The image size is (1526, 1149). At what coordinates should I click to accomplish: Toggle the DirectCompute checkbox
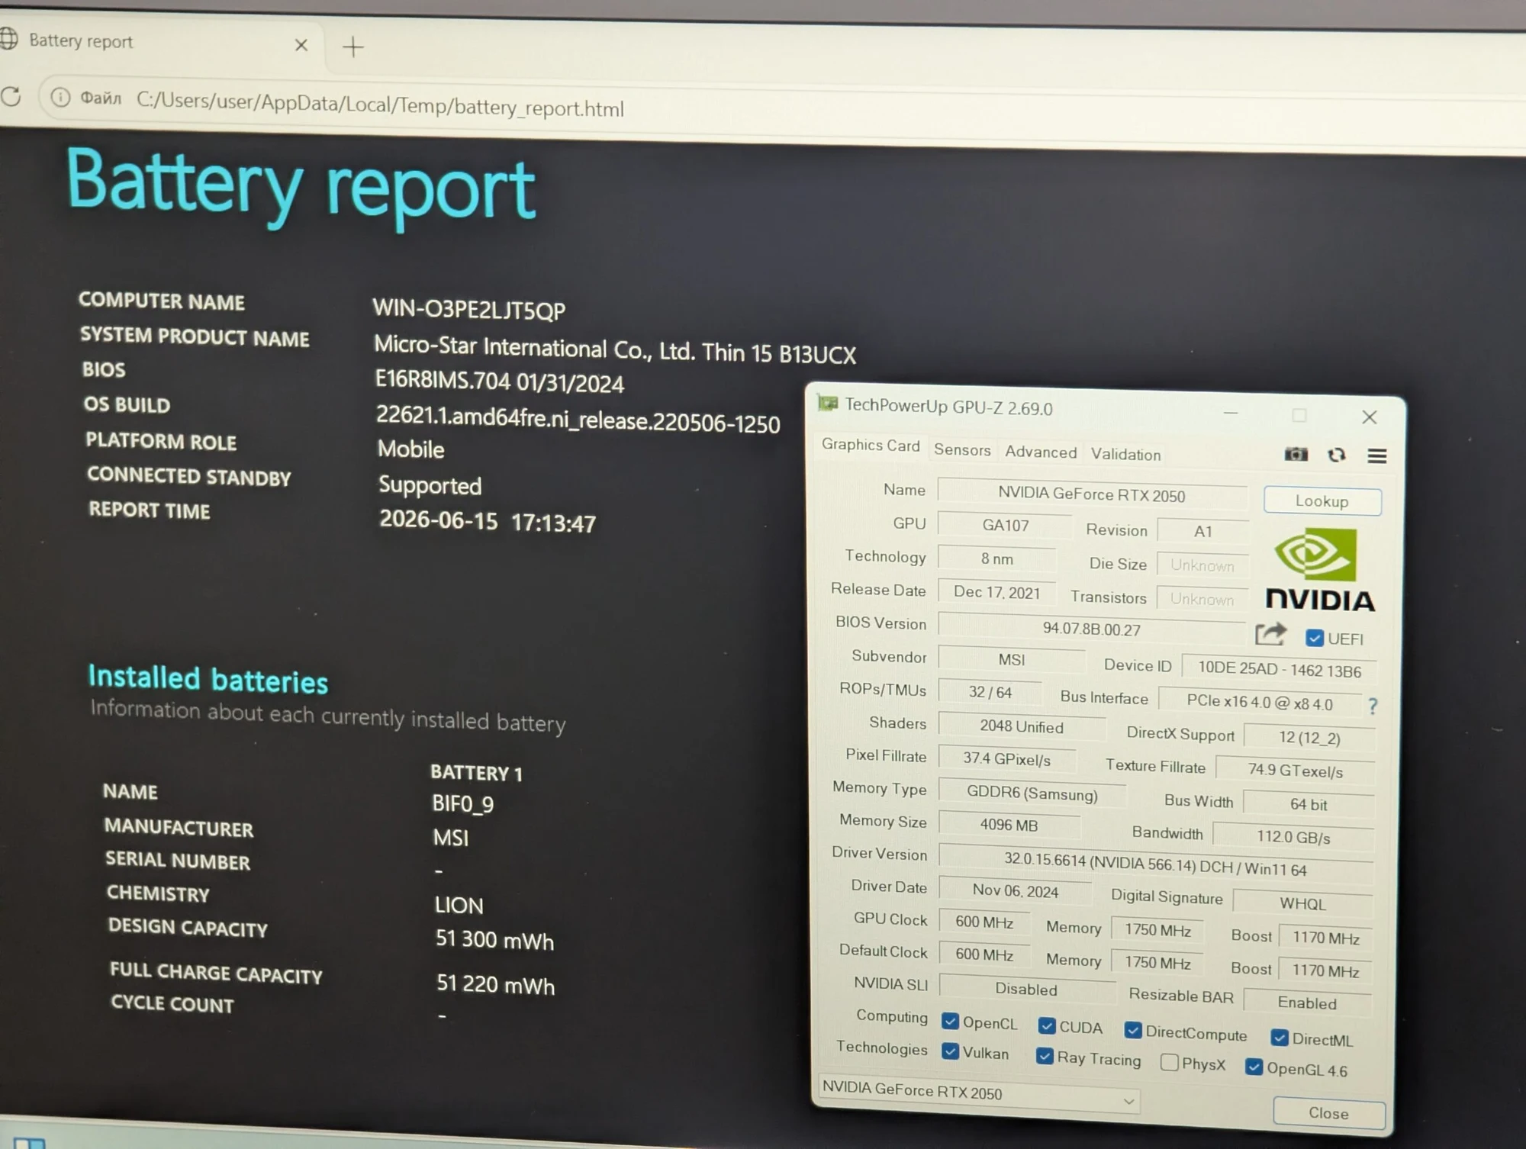tap(1133, 1030)
